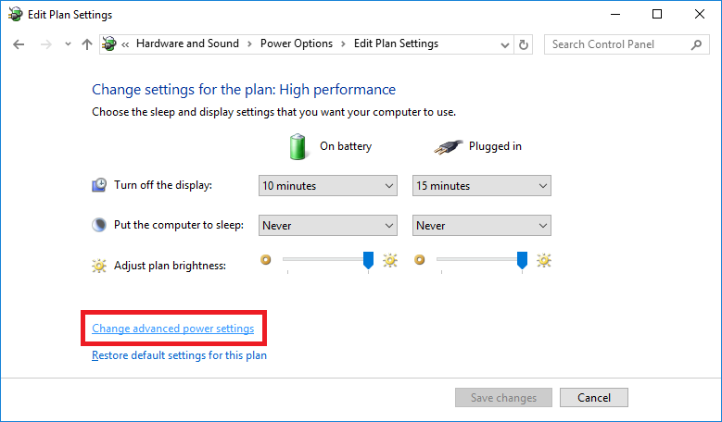The image size is (722, 422).
Task: Select Power Options breadcrumb
Action: pos(297,43)
